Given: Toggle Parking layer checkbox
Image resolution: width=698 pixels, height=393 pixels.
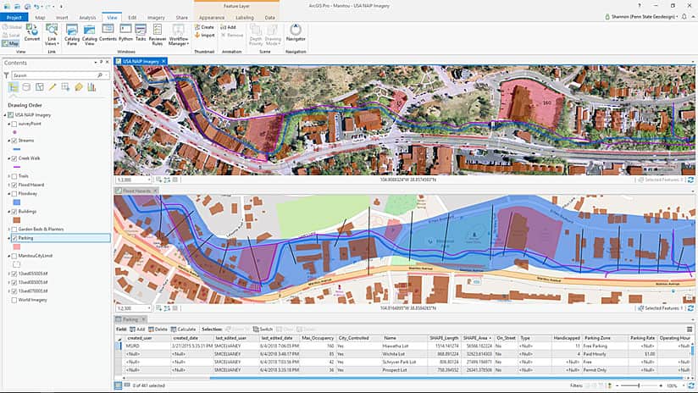Looking at the screenshot, I should [x=14, y=238].
